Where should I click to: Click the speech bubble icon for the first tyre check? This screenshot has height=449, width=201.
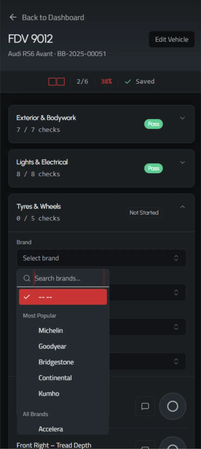coord(145,406)
